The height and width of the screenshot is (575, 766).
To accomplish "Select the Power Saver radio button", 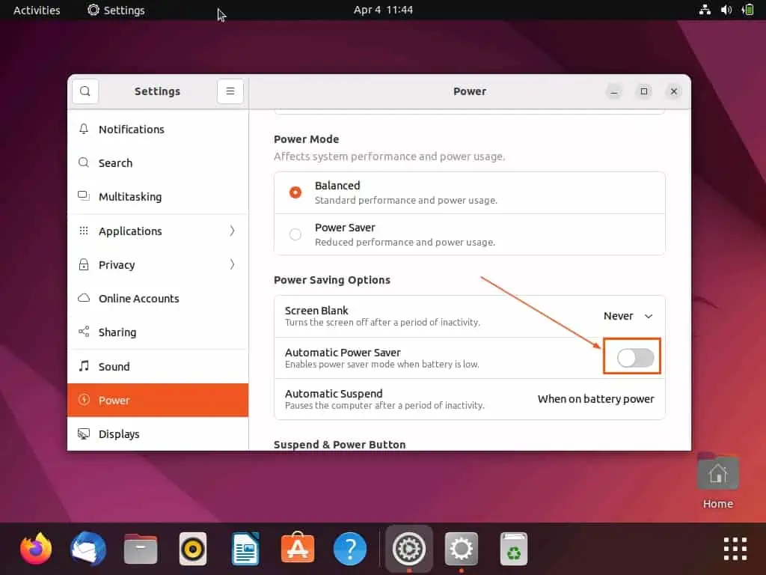I will point(295,234).
